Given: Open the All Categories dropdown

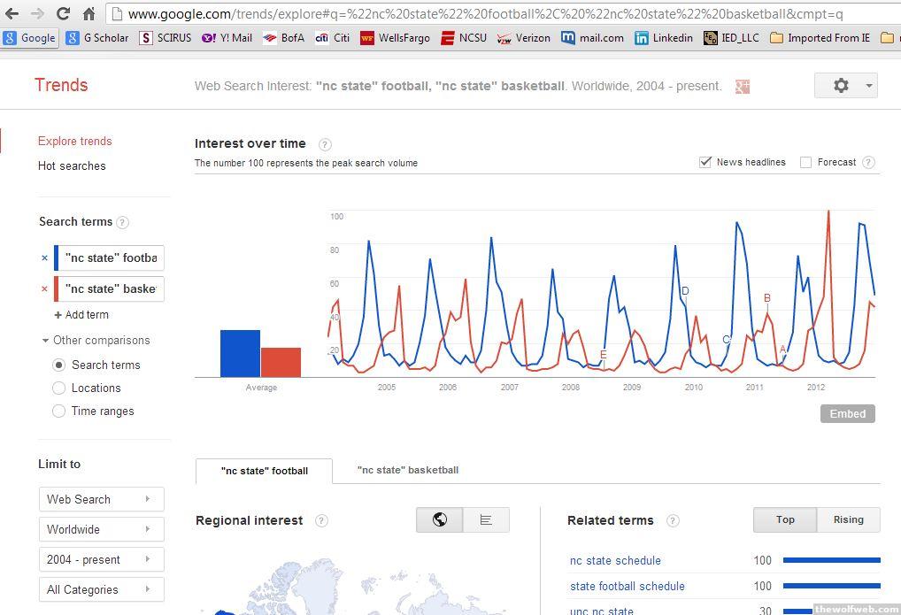Looking at the screenshot, I should click(101, 589).
